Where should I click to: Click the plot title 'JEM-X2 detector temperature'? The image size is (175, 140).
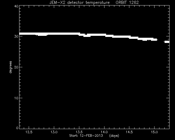tap(80, 2)
